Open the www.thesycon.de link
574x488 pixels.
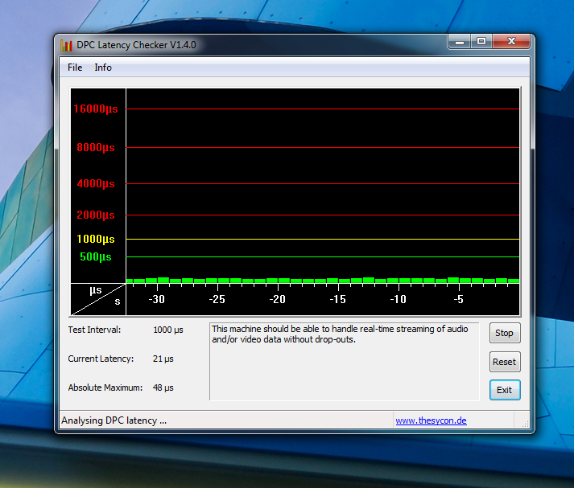tap(431, 420)
